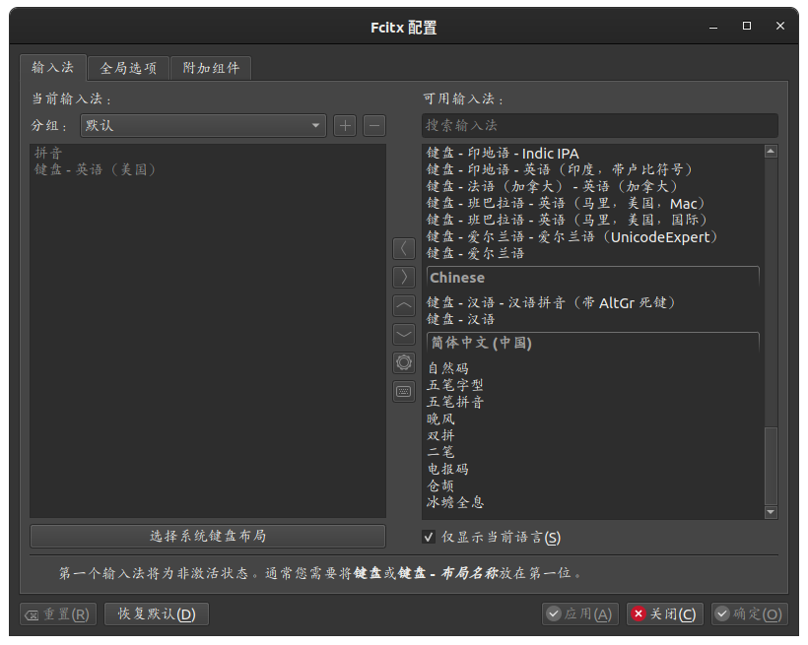Open input method configuration gear icon
This screenshot has height=645, width=808.
coord(404,362)
